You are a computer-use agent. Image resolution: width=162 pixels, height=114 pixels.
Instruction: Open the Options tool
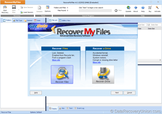click(48, 9)
